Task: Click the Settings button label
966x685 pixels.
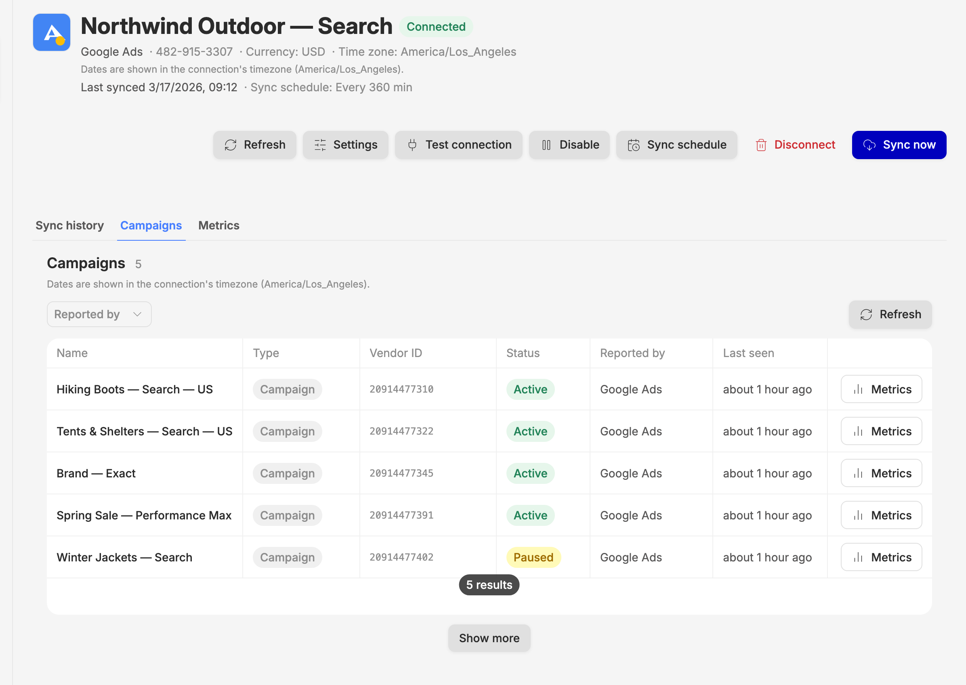Action: coord(355,145)
